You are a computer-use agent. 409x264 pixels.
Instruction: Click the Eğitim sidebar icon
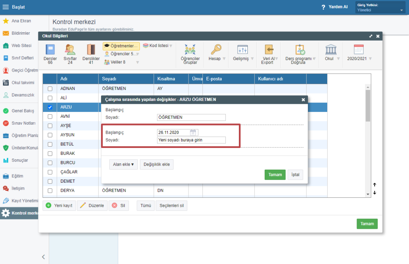point(6,176)
